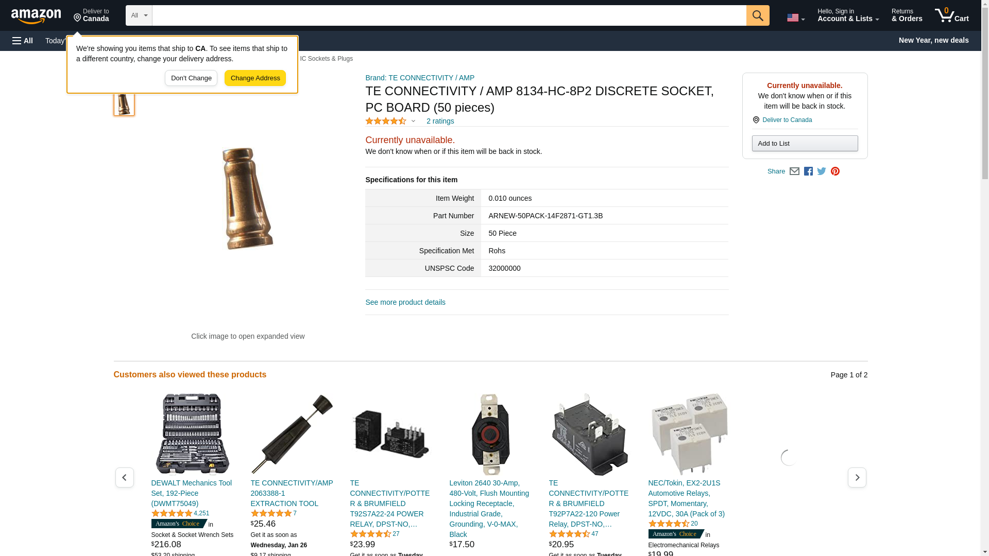
Task: Open the Amazon logo home link
Action: (36, 16)
